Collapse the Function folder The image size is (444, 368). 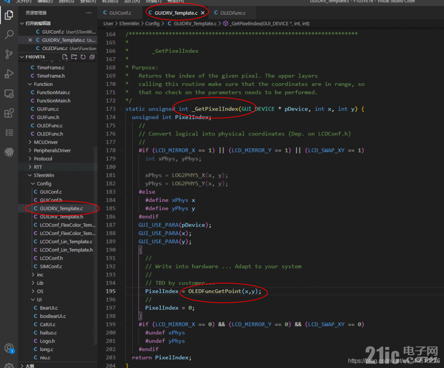[x=30, y=84]
